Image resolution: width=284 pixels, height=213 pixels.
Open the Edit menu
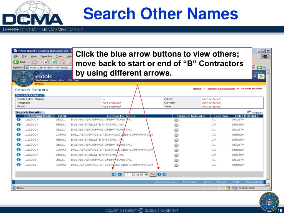(24, 56)
